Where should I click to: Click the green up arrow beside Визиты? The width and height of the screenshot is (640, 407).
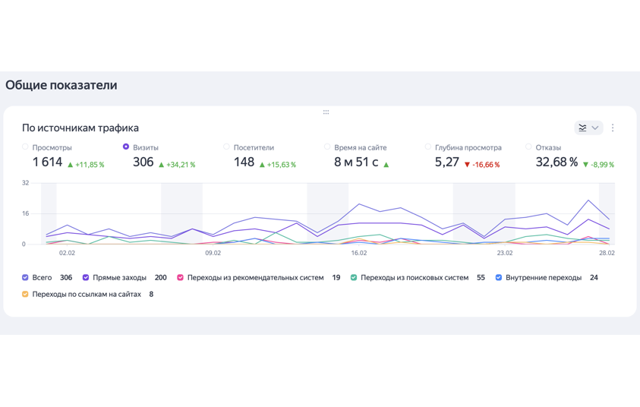pos(162,165)
